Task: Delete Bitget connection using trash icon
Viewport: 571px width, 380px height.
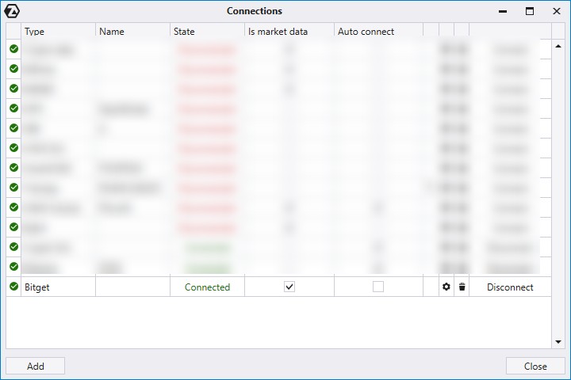Action: (462, 287)
